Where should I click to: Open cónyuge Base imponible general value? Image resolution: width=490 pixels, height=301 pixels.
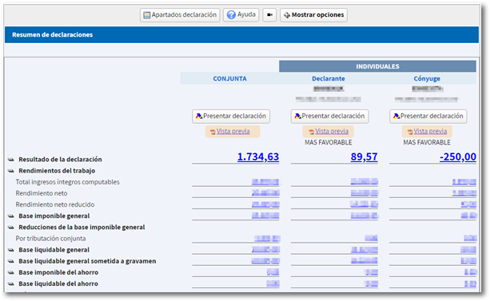(468, 216)
